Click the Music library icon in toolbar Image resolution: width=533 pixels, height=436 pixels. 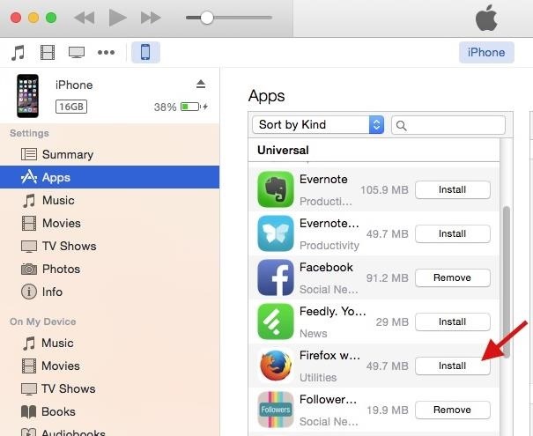tap(18, 52)
